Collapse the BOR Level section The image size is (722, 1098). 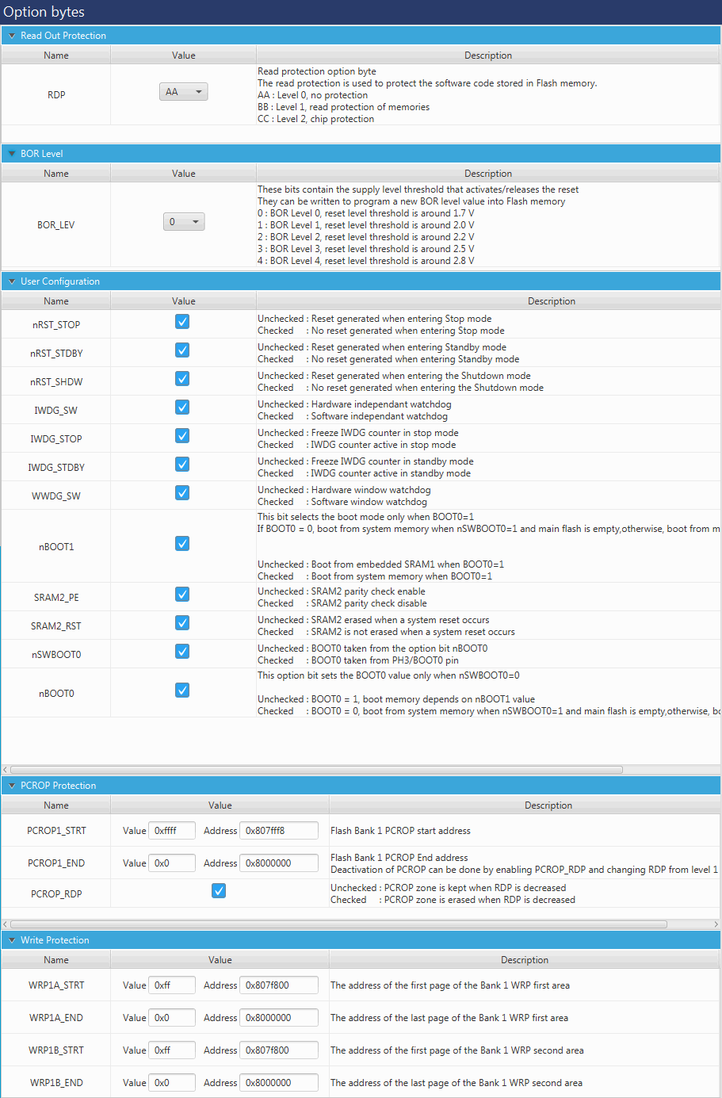click(x=12, y=154)
